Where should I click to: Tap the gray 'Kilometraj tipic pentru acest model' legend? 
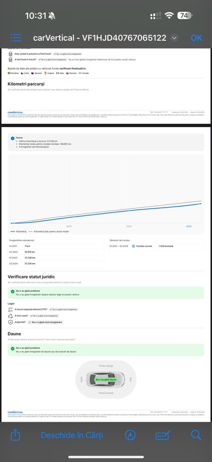48,232
